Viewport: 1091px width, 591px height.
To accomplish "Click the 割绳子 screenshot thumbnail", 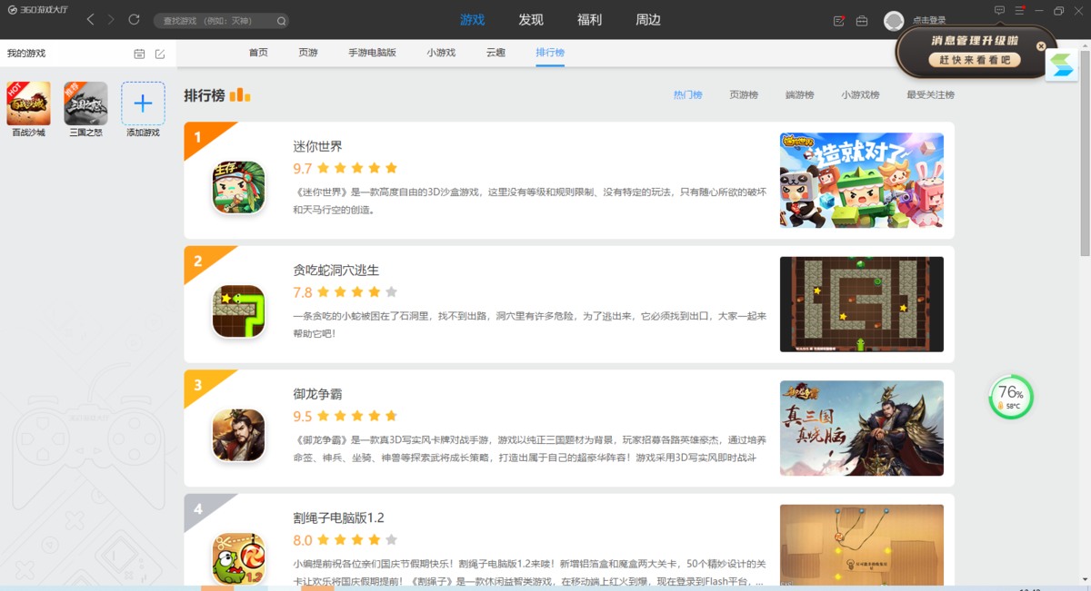I will (x=862, y=546).
